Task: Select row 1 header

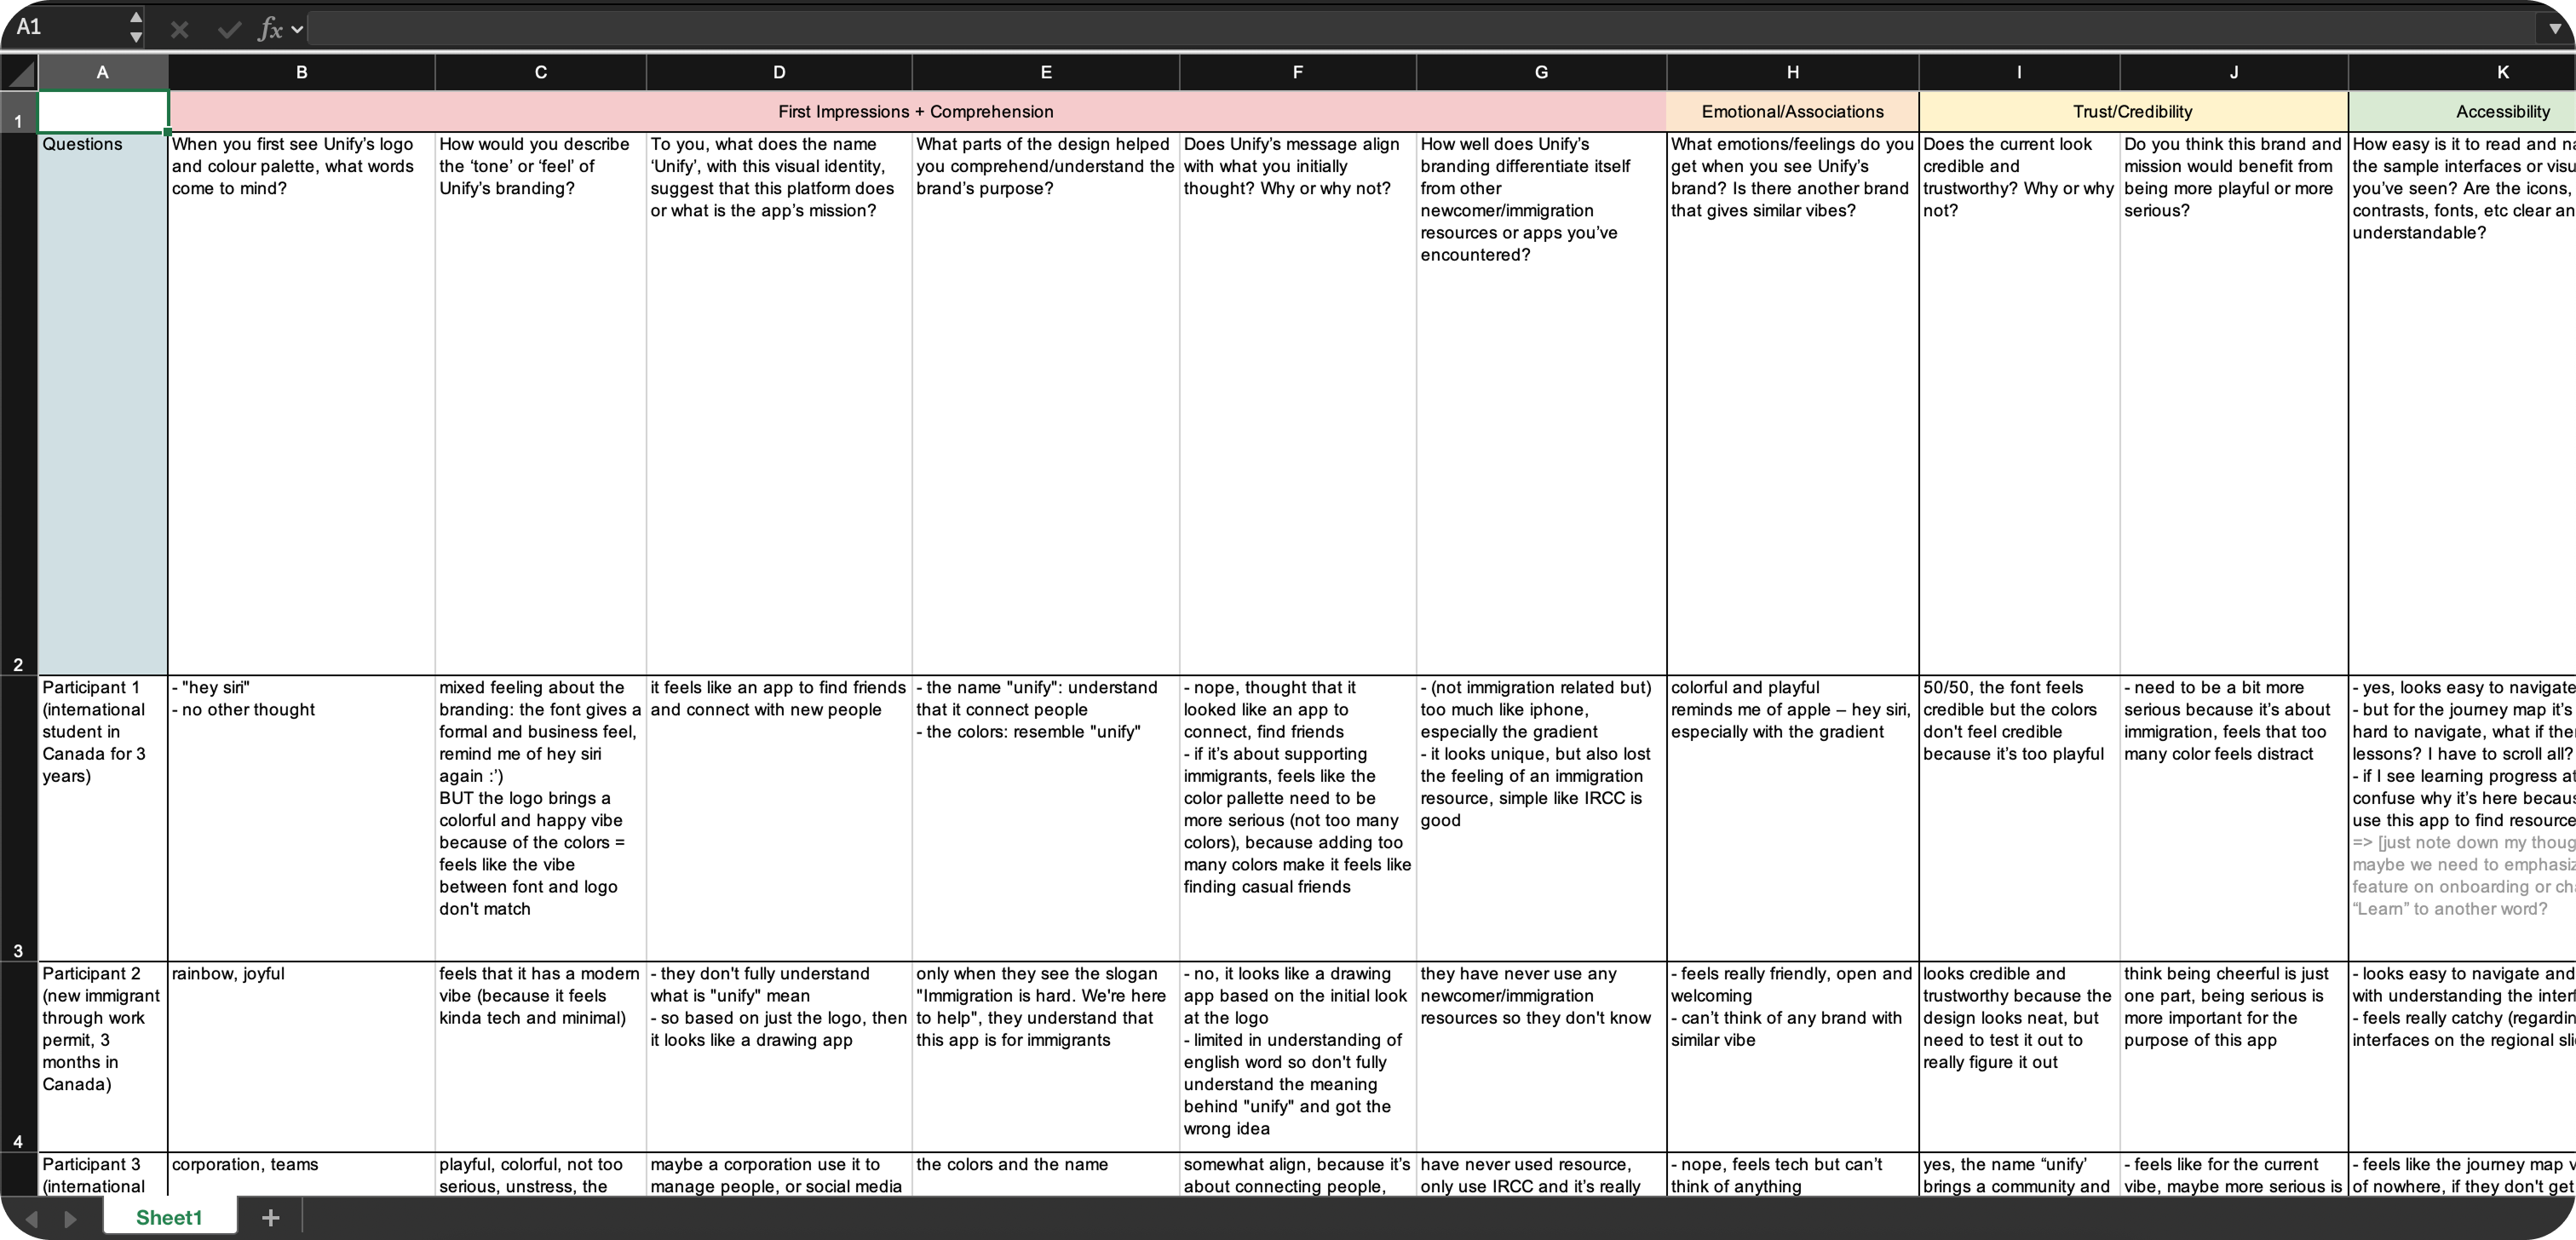Action: [x=19, y=111]
